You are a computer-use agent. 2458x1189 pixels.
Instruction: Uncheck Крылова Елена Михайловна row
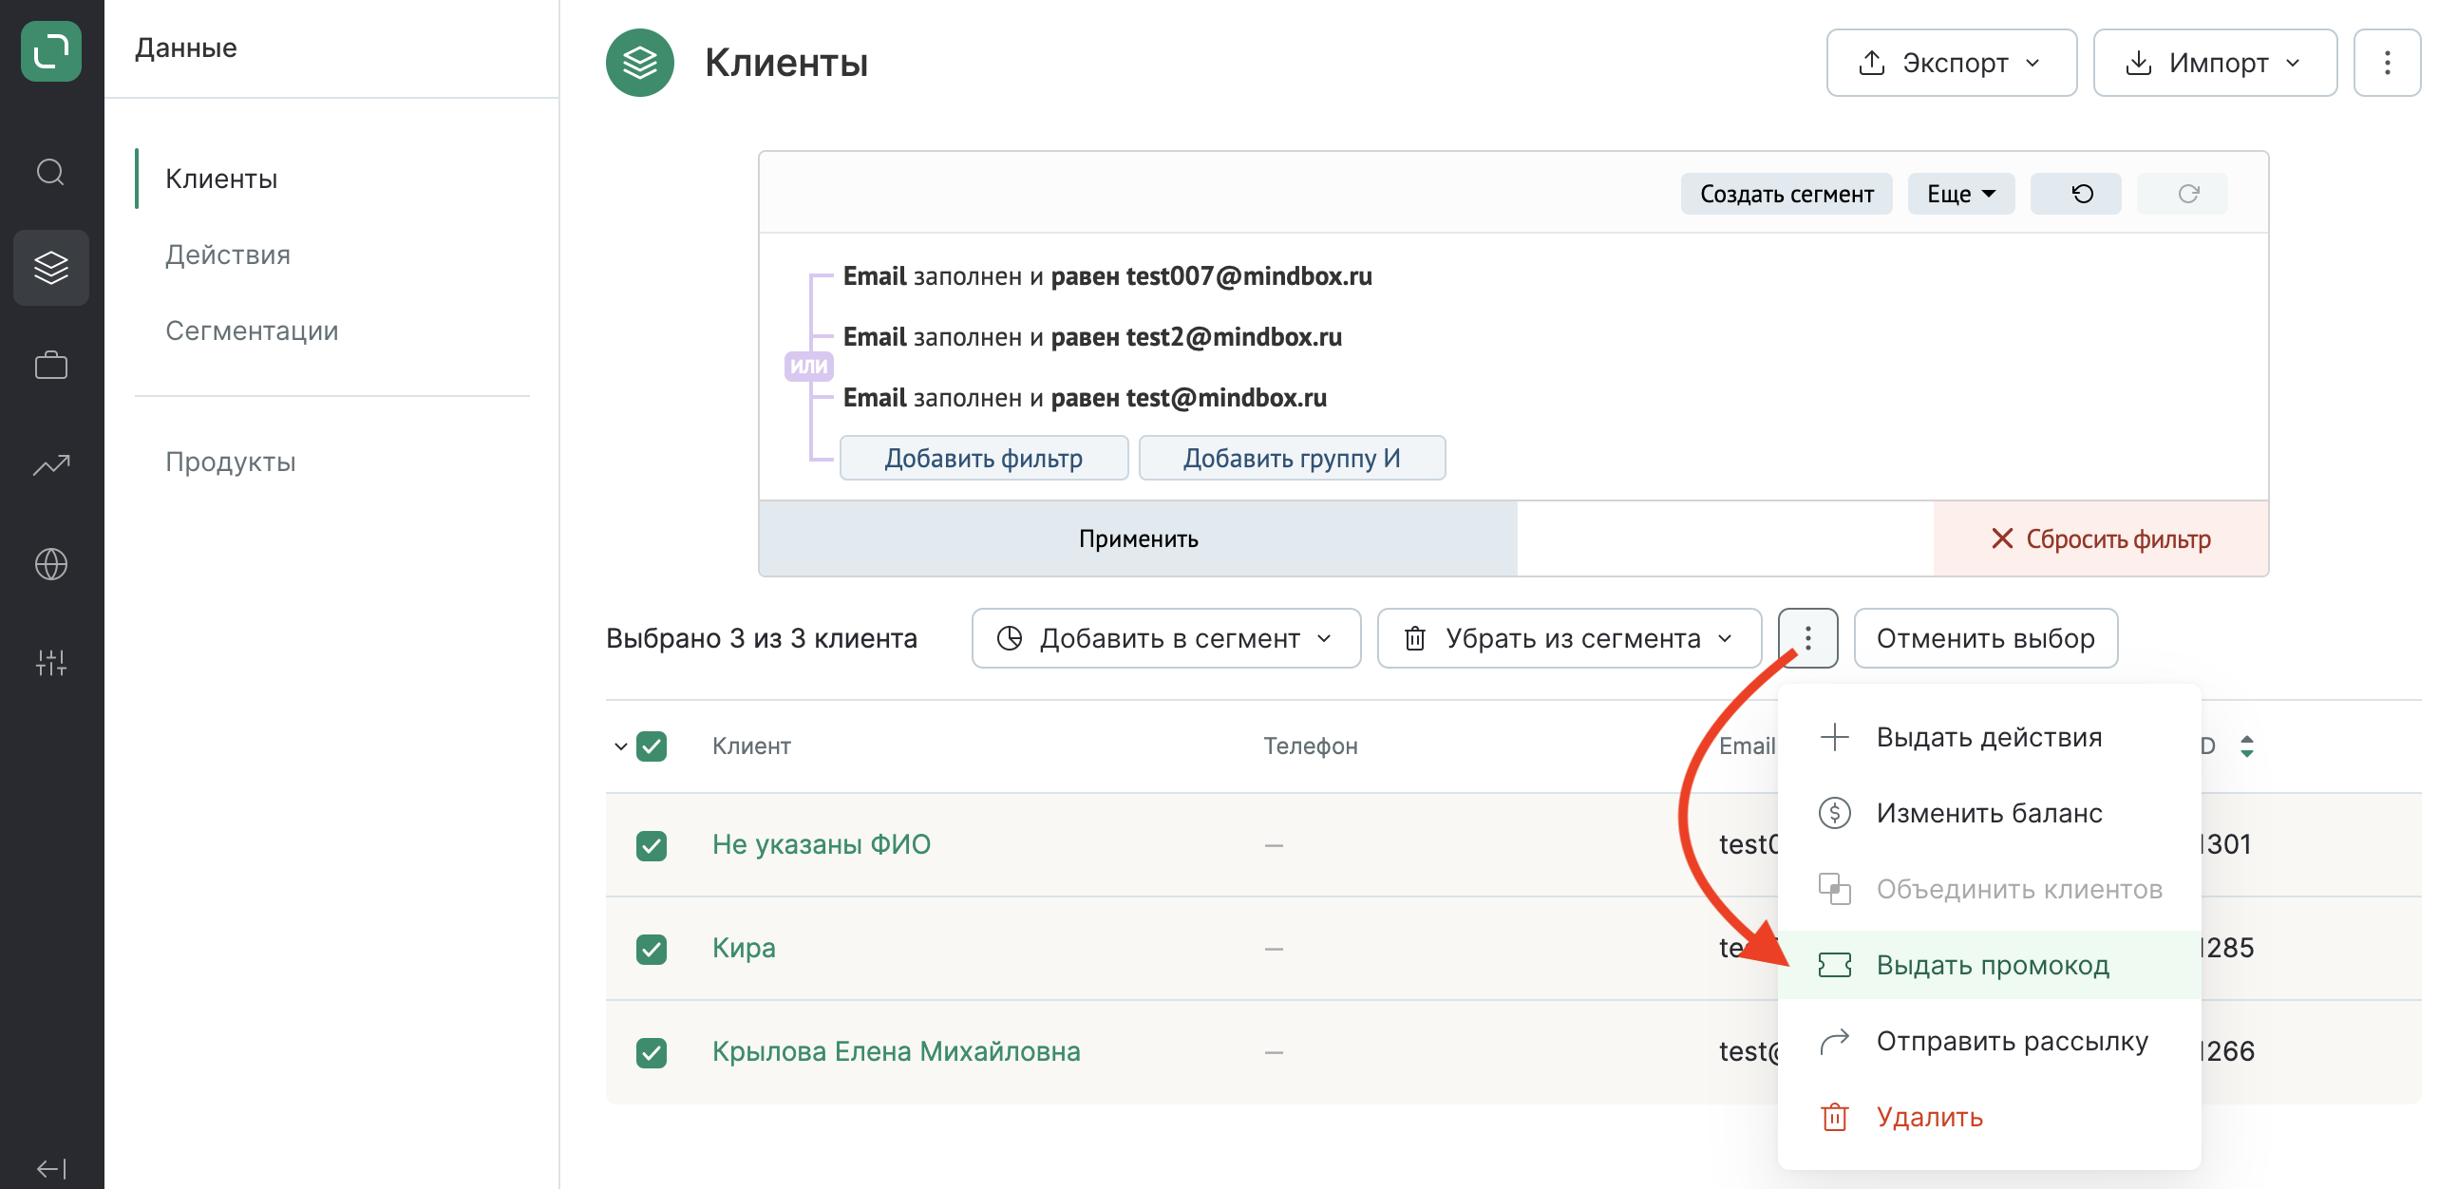[652, 1051]
